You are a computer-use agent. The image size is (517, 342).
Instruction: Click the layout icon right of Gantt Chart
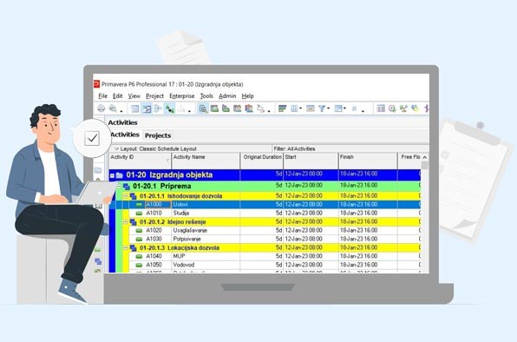tap(158, 109)
